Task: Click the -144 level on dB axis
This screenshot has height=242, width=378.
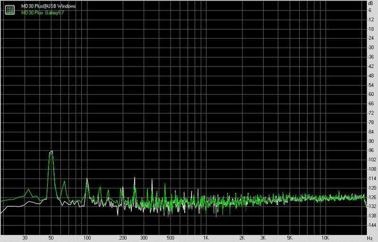Action: (371, 225)
